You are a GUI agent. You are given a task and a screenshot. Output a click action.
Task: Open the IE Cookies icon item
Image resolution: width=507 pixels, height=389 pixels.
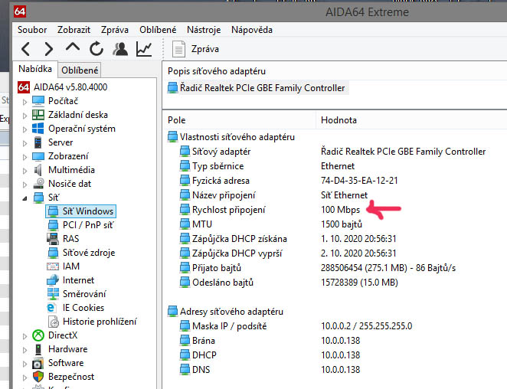tap(51, 308)
